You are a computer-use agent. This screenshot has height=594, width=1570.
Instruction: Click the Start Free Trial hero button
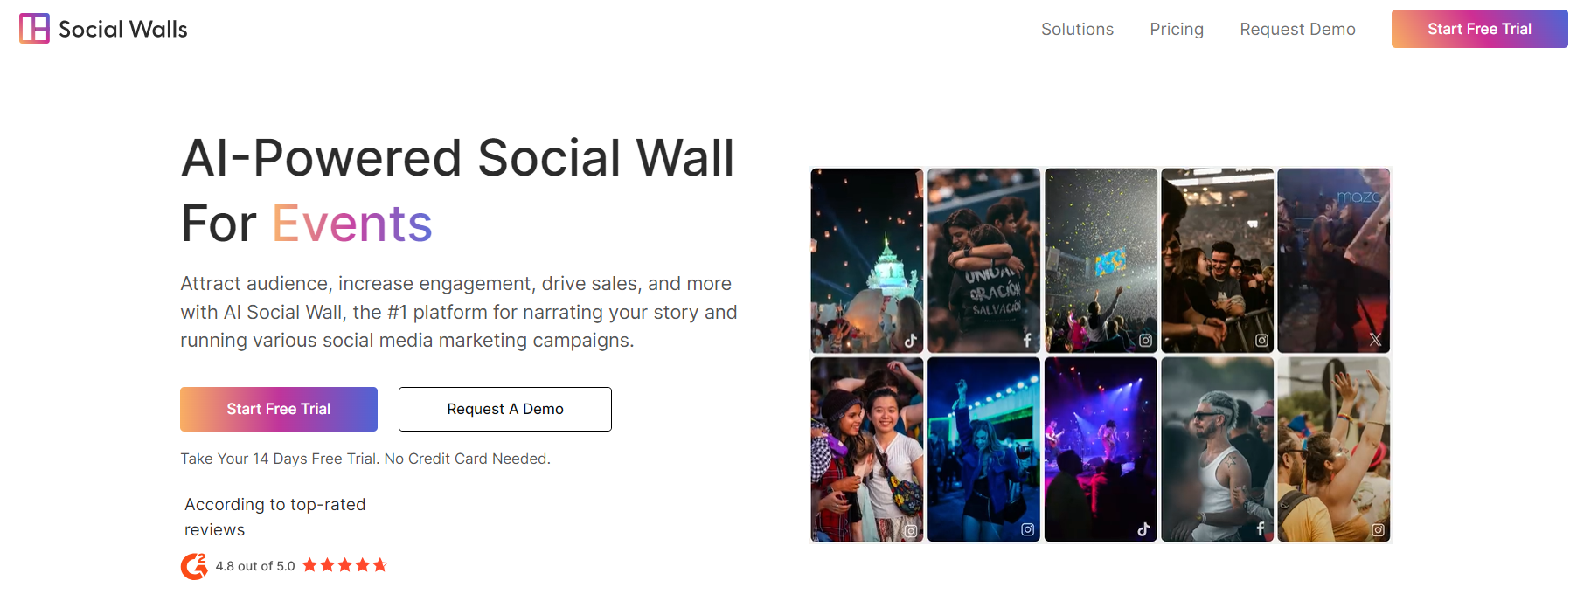point(278,409)
